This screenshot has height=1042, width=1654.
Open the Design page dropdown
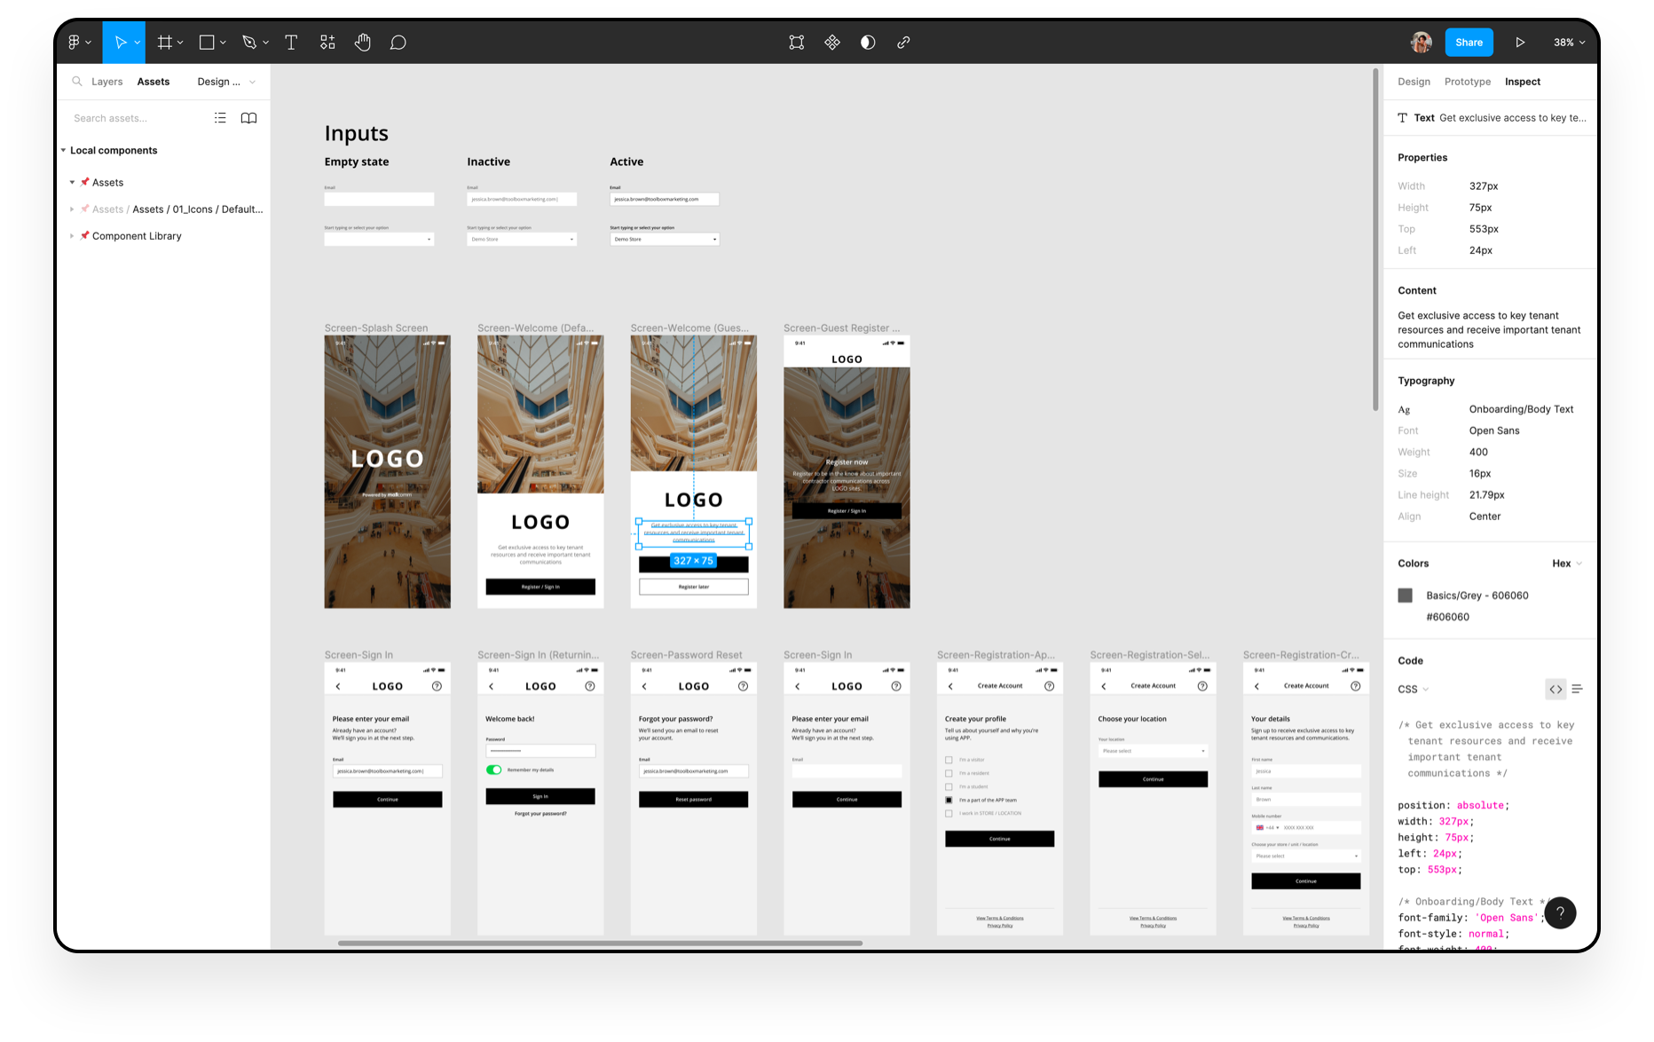tap(225, 82)
